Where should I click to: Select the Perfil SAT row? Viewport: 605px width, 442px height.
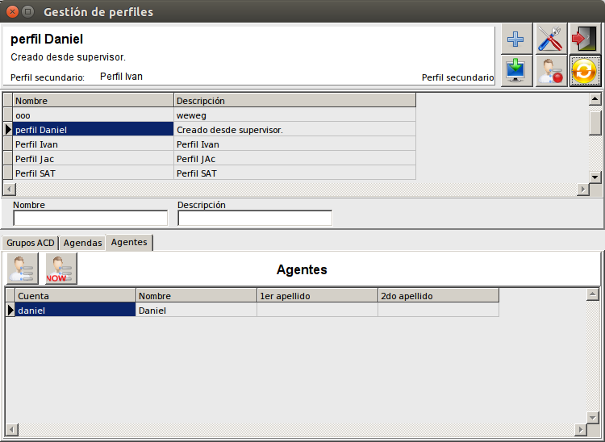click(x=93, y=173)
